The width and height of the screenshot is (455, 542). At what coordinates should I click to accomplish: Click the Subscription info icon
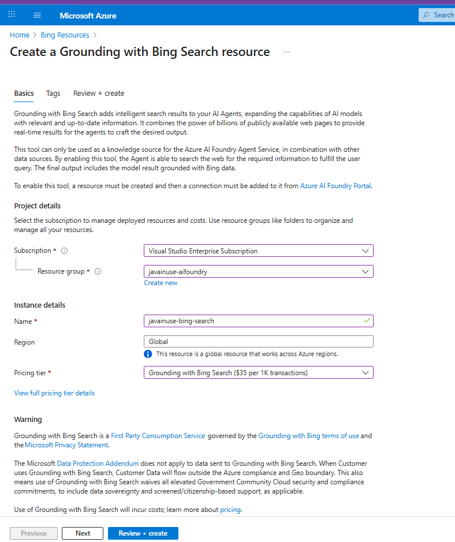click(64, 251)
